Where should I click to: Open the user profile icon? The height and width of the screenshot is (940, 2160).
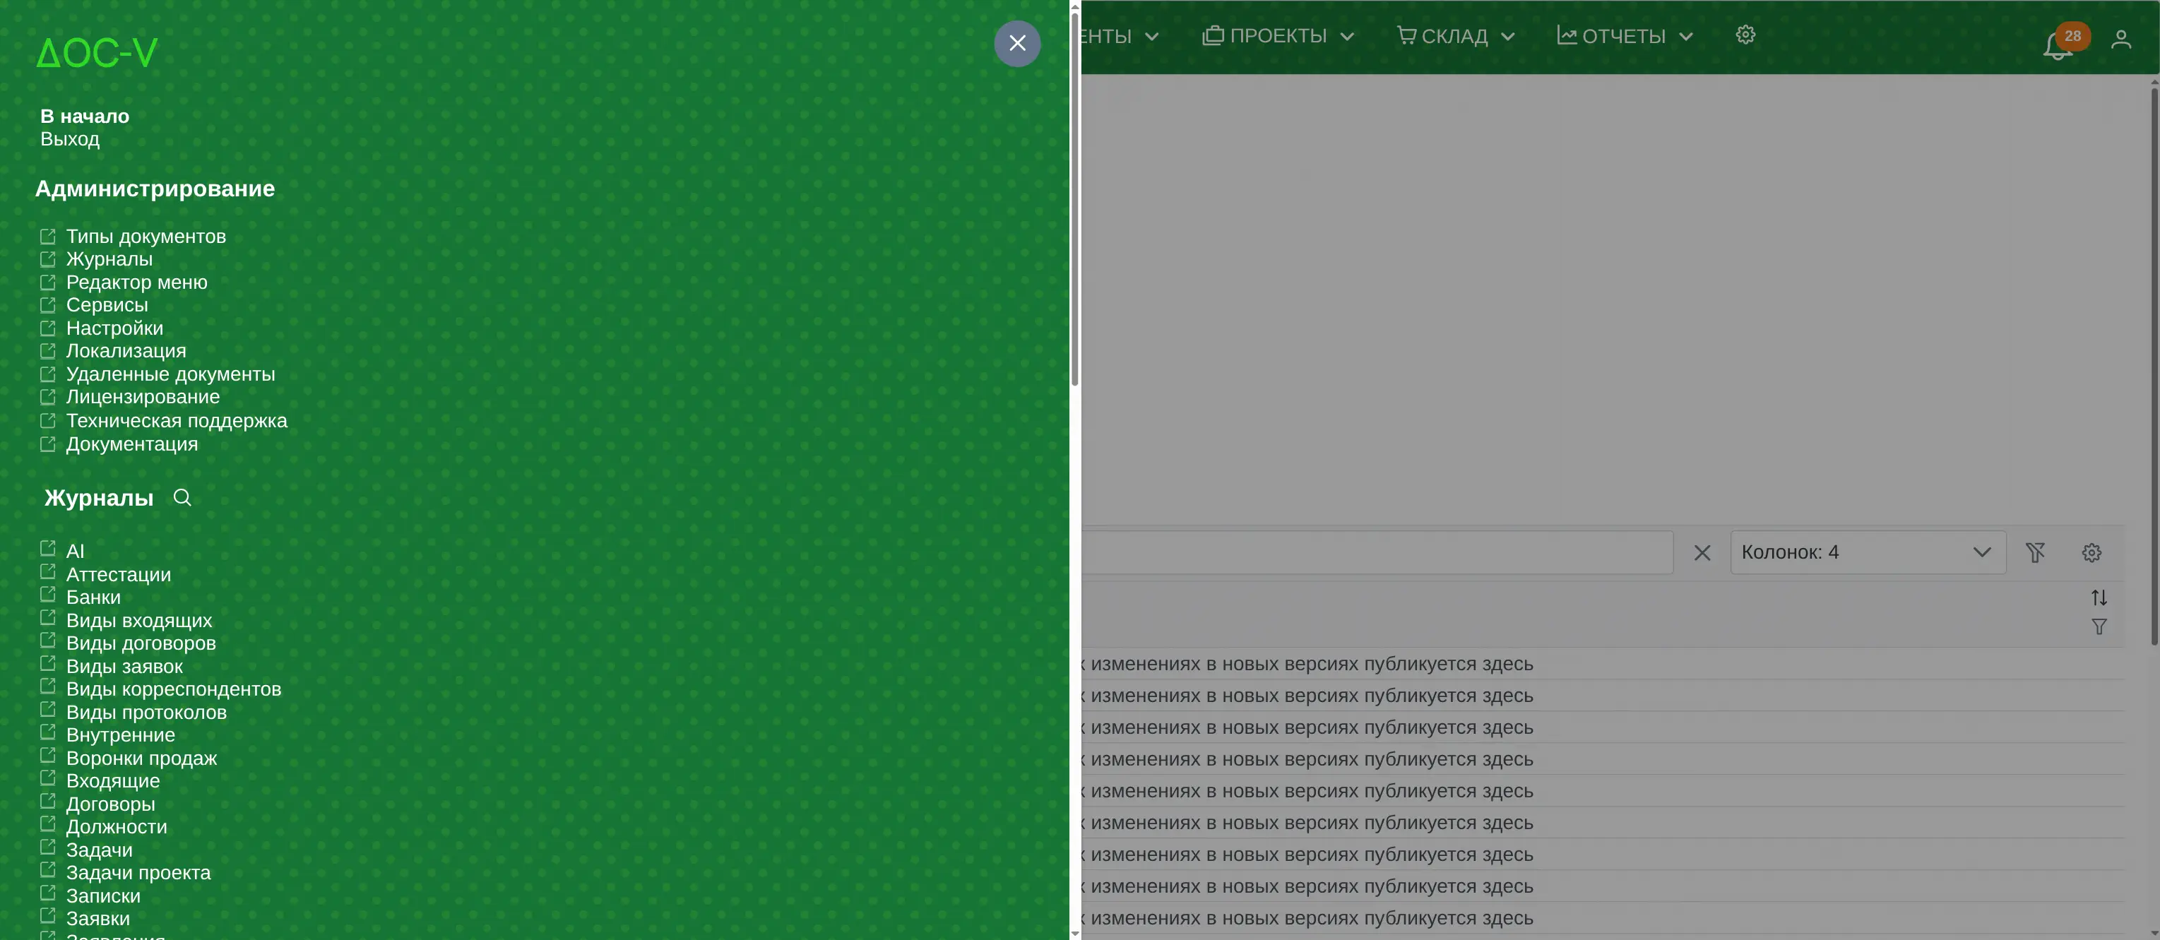[x=2120, y=40]
